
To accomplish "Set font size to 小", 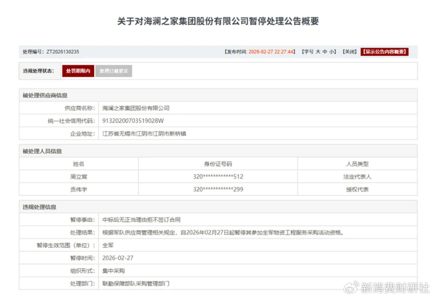I will click(x=332, y=52).
